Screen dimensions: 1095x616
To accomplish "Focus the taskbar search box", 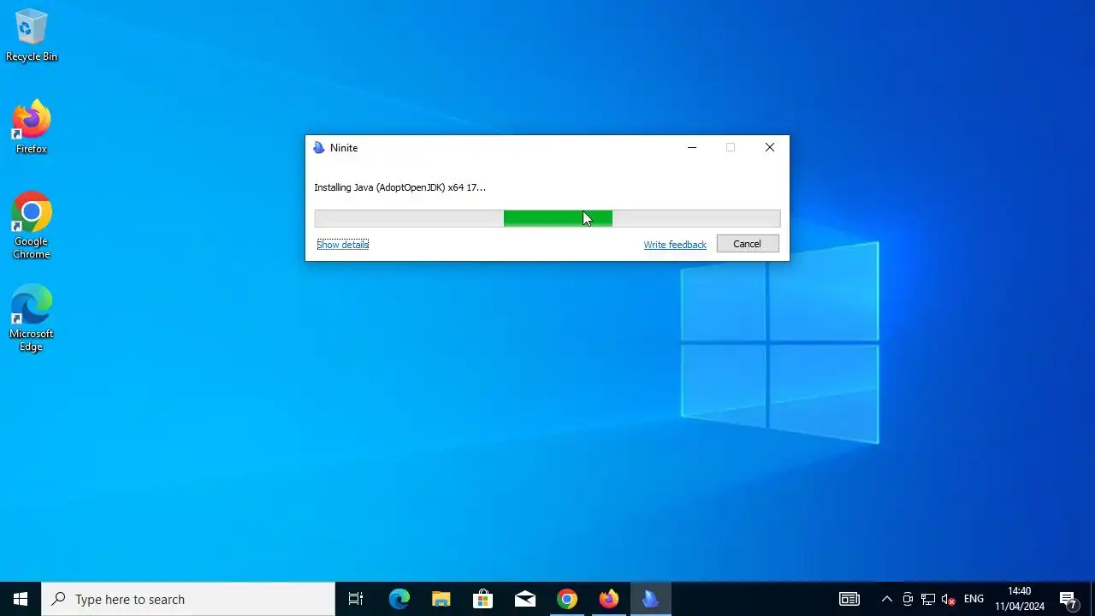I will (188, 599).
